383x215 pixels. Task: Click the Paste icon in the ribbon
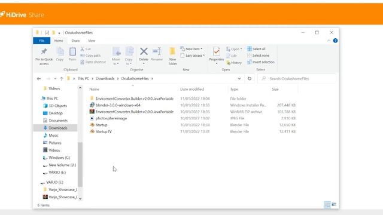tap(72, 52)
